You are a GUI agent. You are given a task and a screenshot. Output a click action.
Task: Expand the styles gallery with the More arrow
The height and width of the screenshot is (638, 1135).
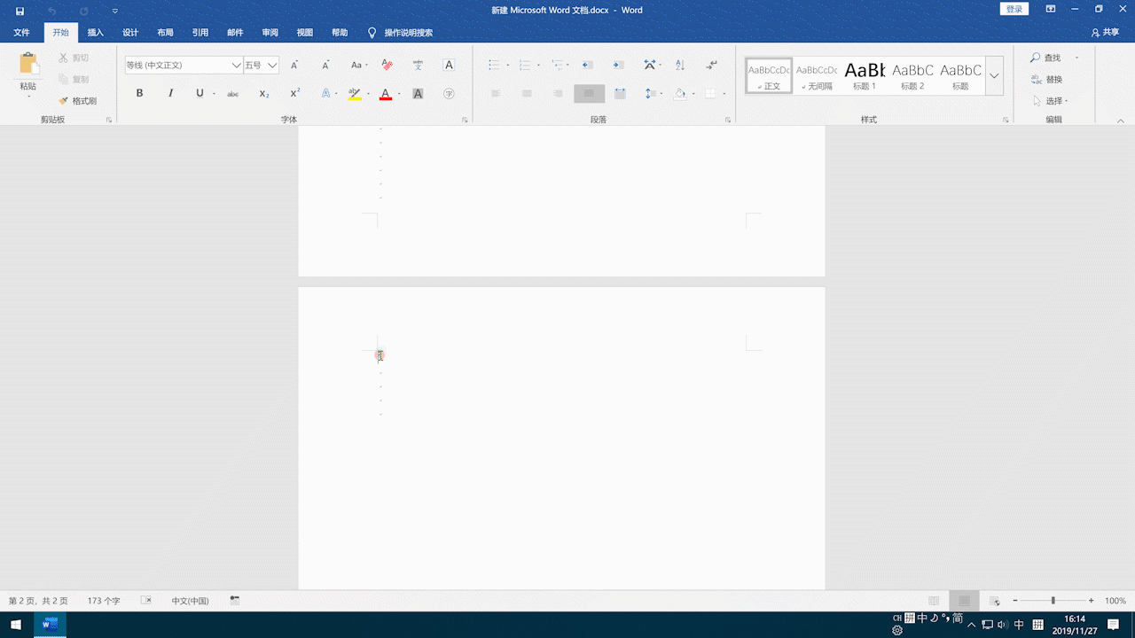pyautogui.click(x=994, y=76)
